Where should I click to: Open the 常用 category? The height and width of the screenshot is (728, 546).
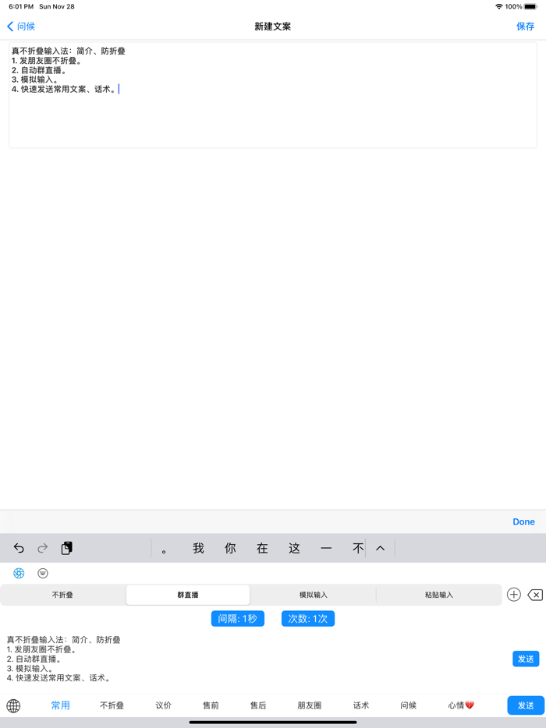(x=60, y=705)
